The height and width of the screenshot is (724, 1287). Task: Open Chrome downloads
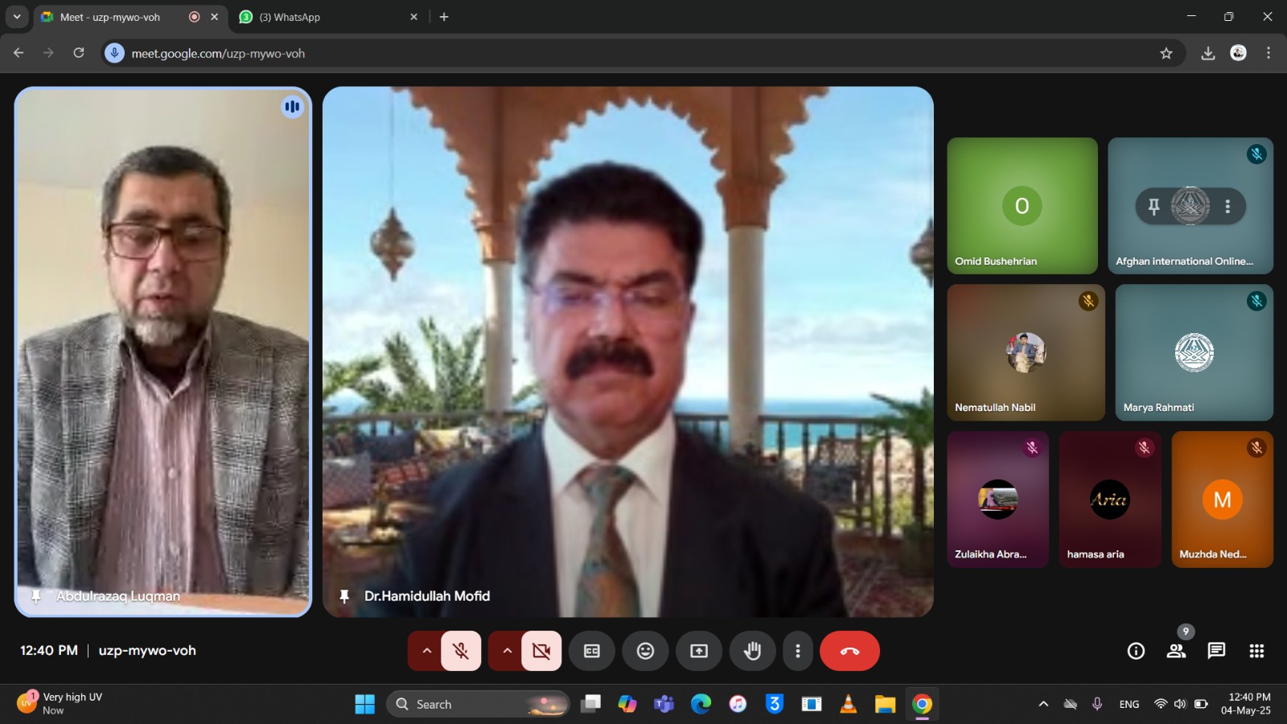[x=1207, y=53]
